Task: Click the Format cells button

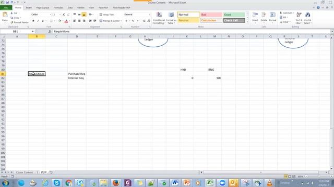Action: pyautogui.click(x=272, y=18)
